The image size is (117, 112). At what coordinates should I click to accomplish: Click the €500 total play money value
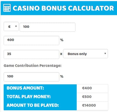(x=87, y=97)
